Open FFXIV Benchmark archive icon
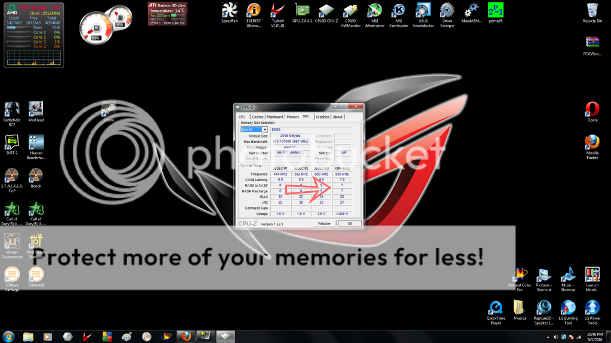The width and height of the screenshot is (611, 343). click(x=593, y=46)
